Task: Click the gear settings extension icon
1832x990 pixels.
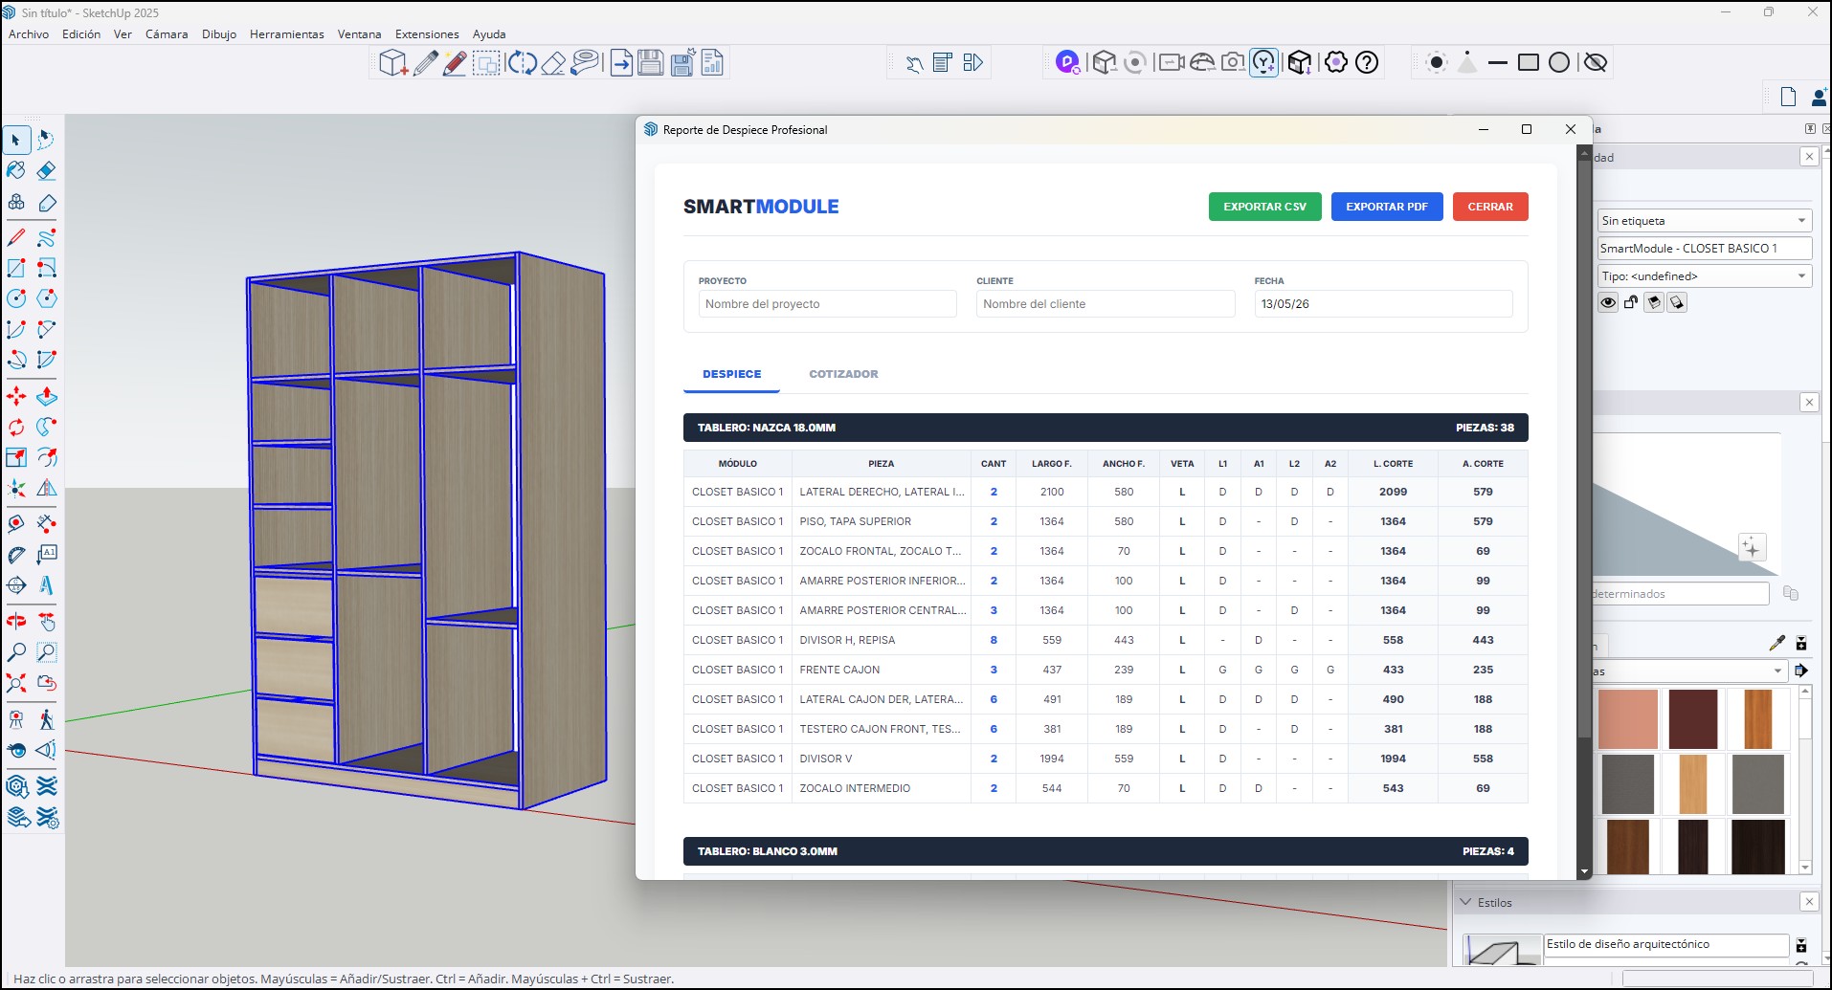Action: pyautogui.click(x=1336, y=62)
